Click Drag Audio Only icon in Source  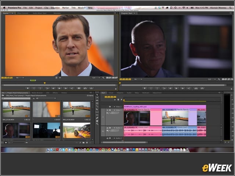coord(60,78)
